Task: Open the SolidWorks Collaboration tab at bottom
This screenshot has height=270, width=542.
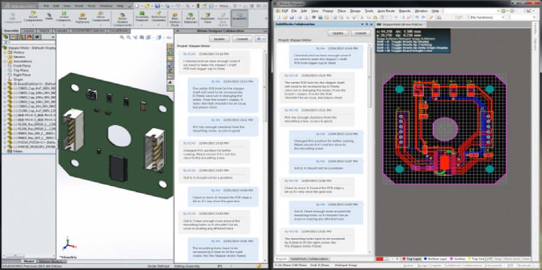Action: pos(310,258)
